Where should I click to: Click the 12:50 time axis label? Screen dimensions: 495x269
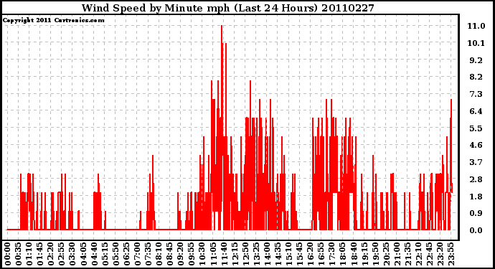point(245,255)
